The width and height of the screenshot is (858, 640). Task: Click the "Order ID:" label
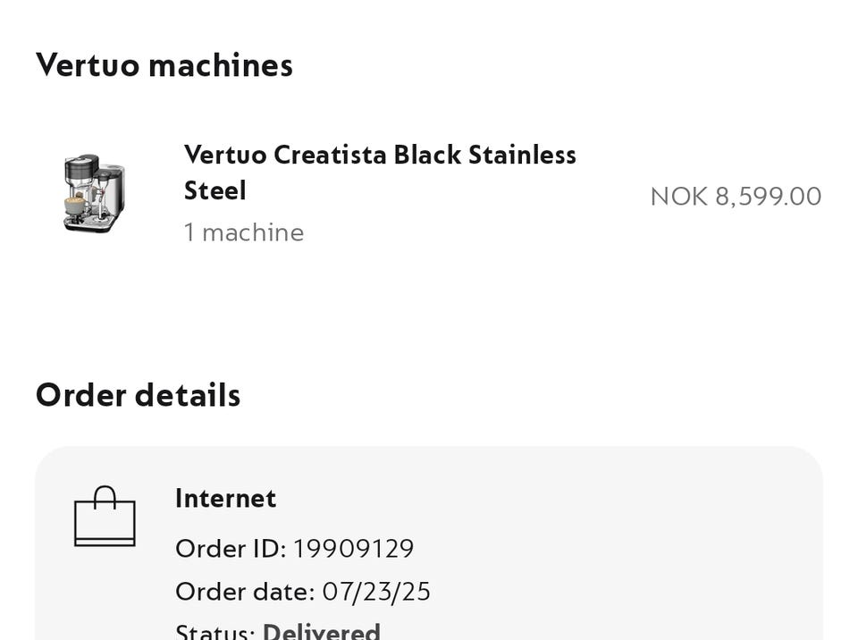231,548
